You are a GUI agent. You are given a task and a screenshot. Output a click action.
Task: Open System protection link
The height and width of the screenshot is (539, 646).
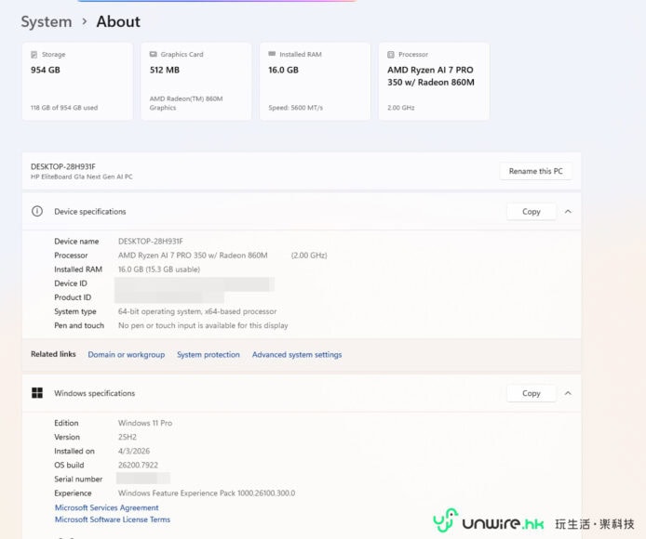coord(208,355)
